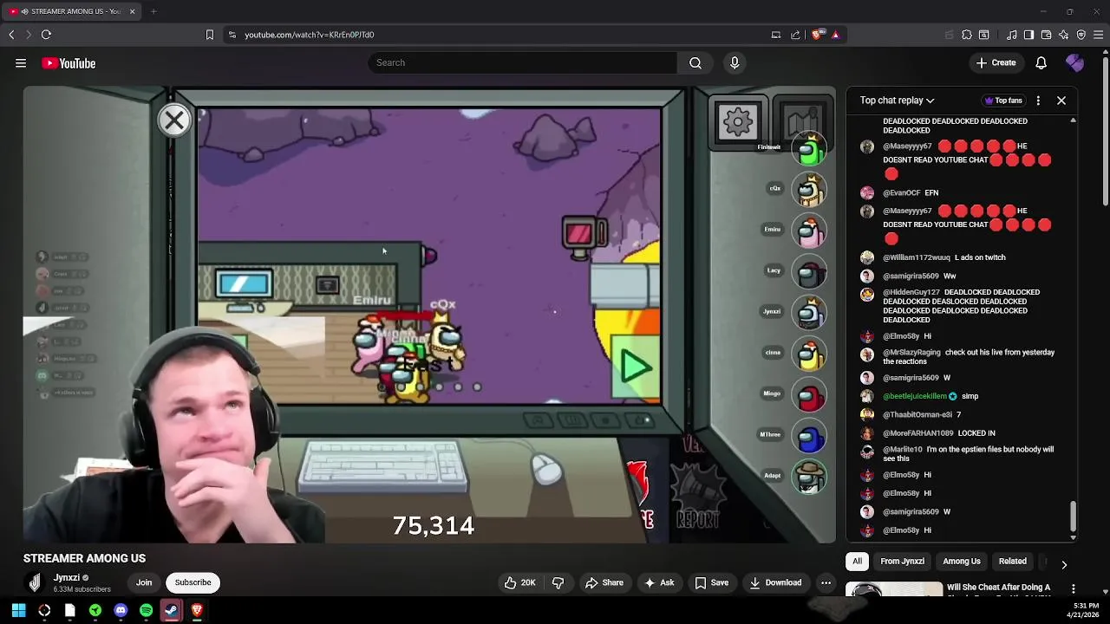Viewport: 1110px width, 624px height.
Task: Click the page vertical scrollbar
Action: [x=1105, y=130]
